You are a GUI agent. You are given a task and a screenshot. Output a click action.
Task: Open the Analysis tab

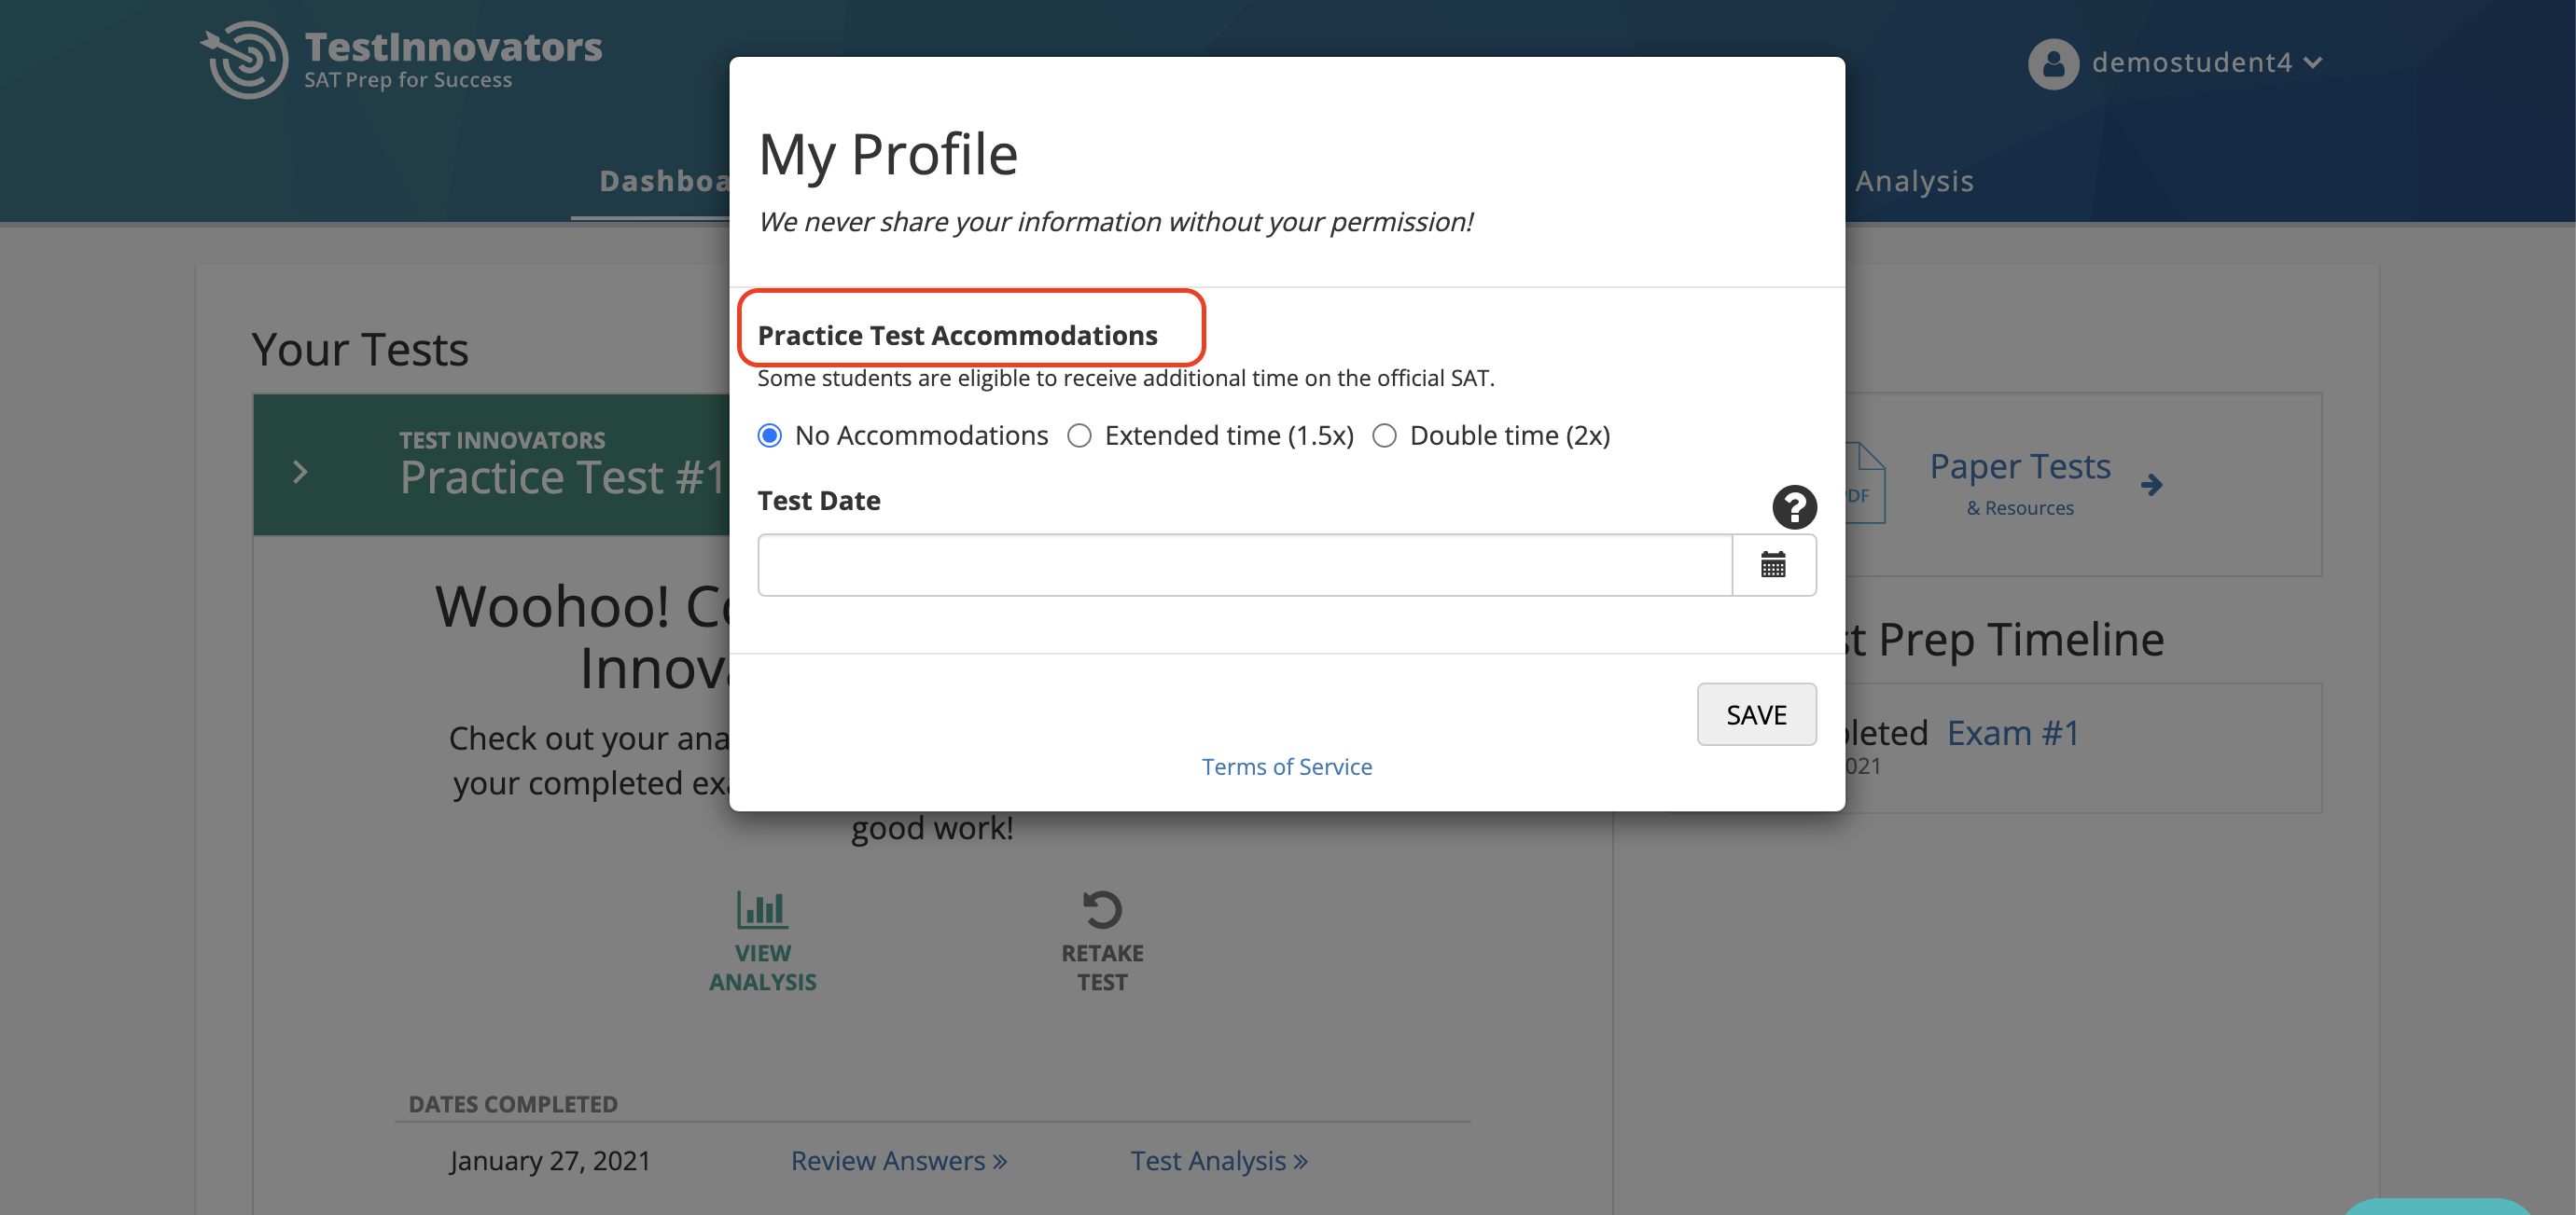point(1914,182)
